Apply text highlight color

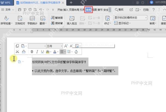pyautogui.click(x=48, y=52)
